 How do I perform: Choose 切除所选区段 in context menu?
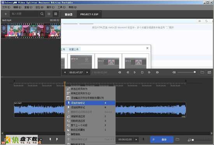(90, 121)
